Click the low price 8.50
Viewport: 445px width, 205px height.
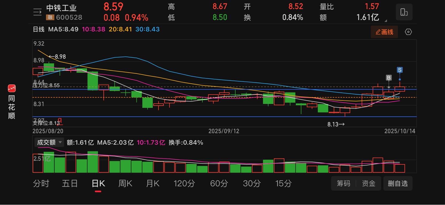220,18
